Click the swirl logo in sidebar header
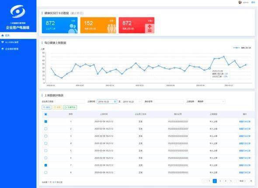The image size is (258, 188). click(x=17, y=11)
